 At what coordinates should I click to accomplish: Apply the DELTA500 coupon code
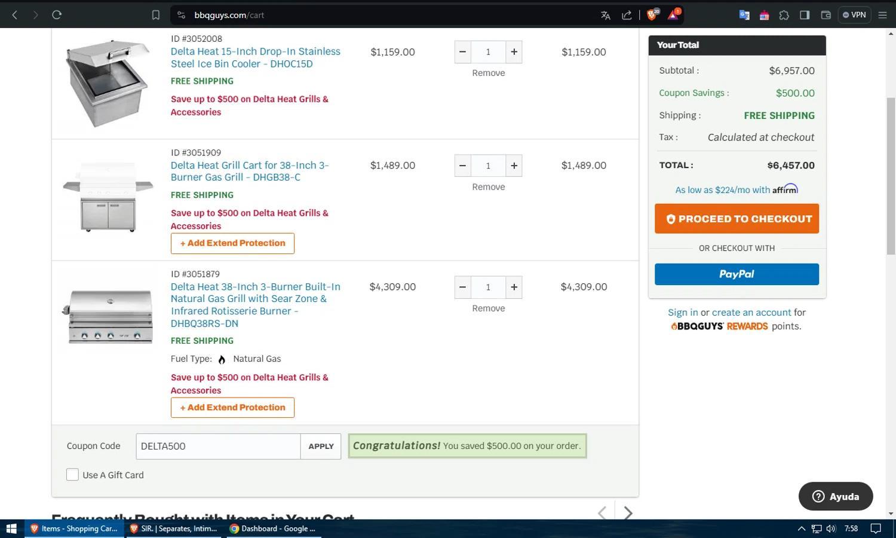point(321,447)
